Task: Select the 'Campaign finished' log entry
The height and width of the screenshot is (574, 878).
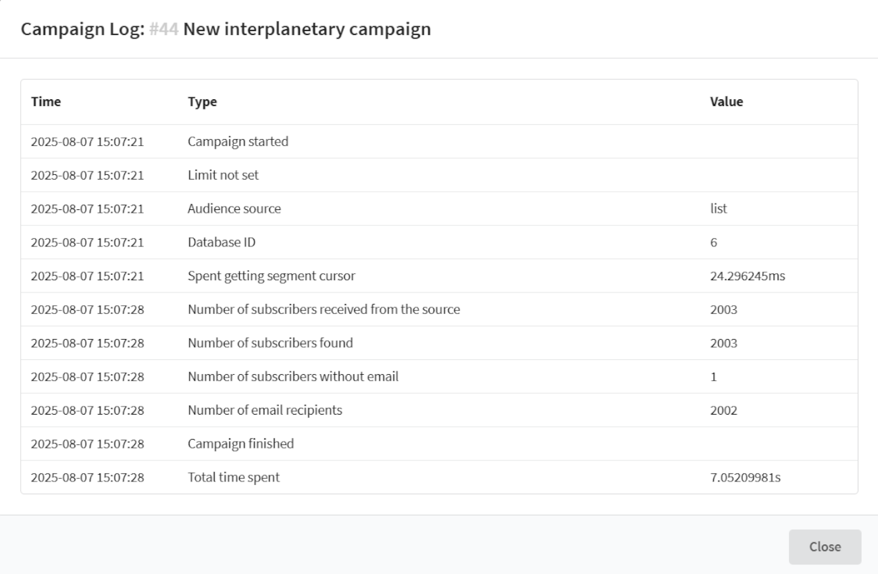Action: (240, 444)
